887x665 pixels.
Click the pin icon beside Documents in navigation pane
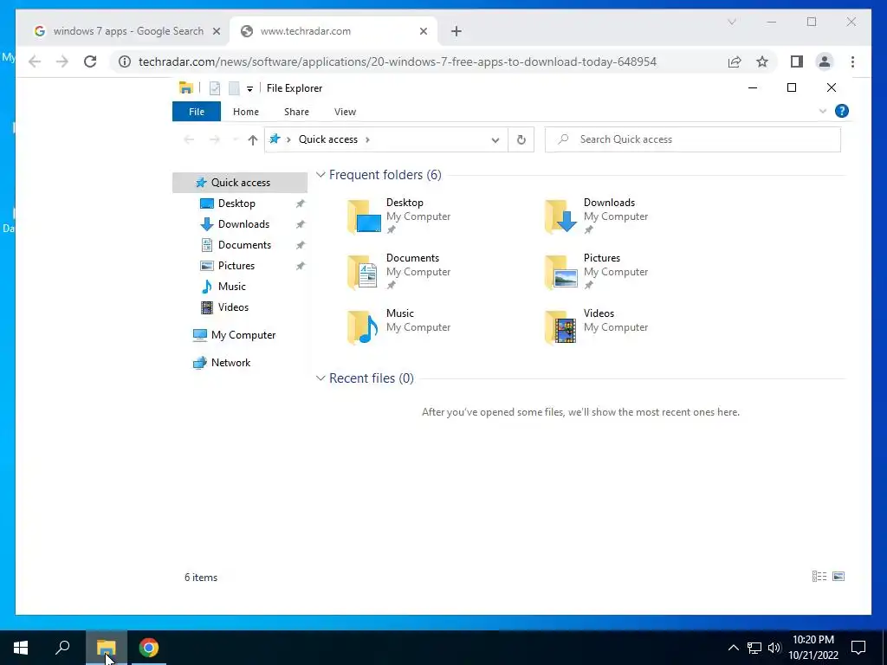point(301,245)
